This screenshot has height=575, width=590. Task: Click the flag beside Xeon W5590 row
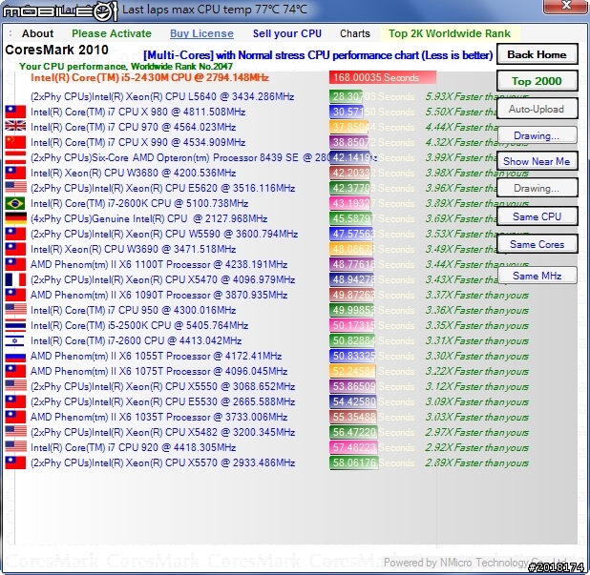pos(15,234)
